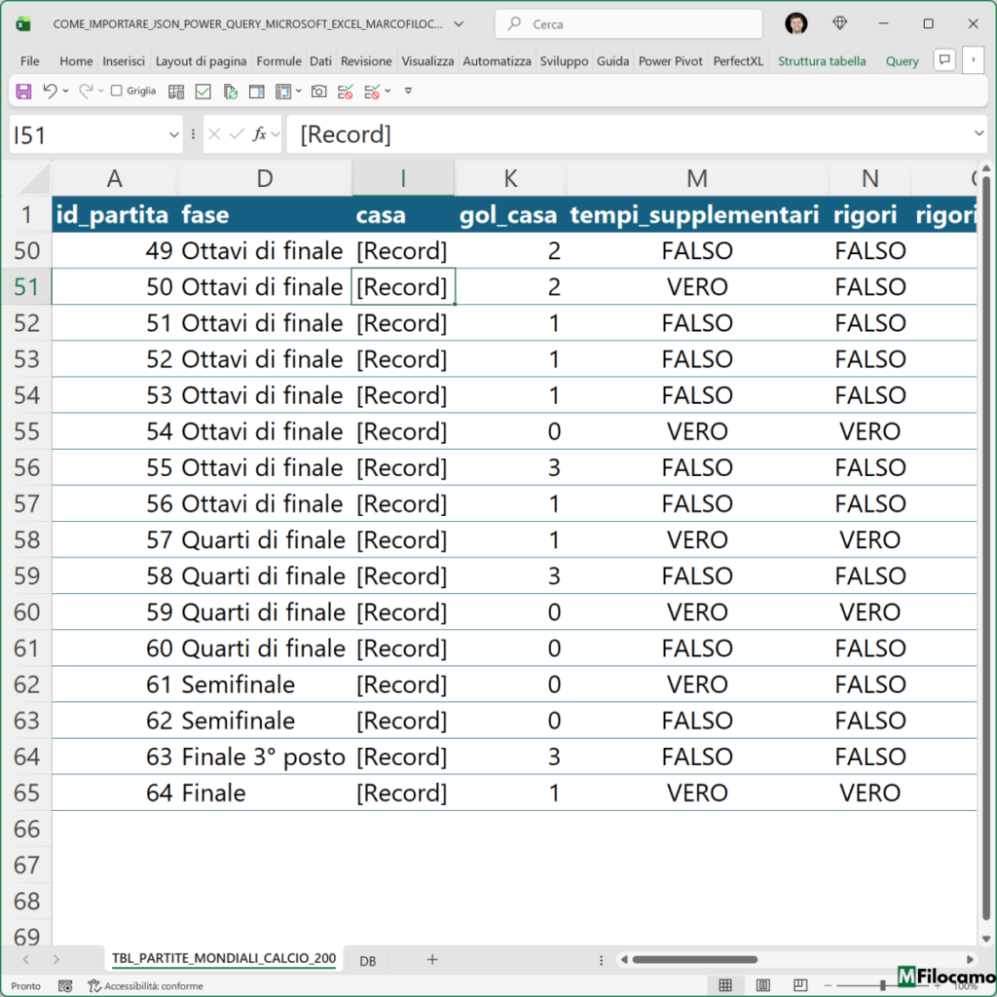Switch to the Home ribbon tab
This screenshot has width=997, height=997.
[76, 61]
